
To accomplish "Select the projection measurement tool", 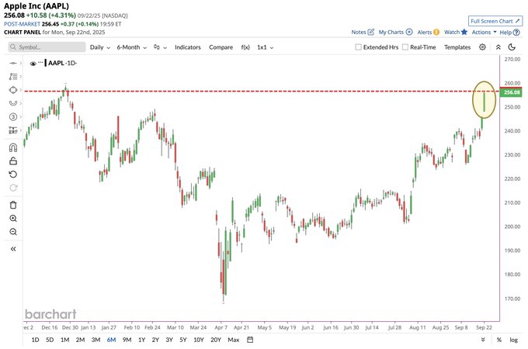I will coord(12,130).
